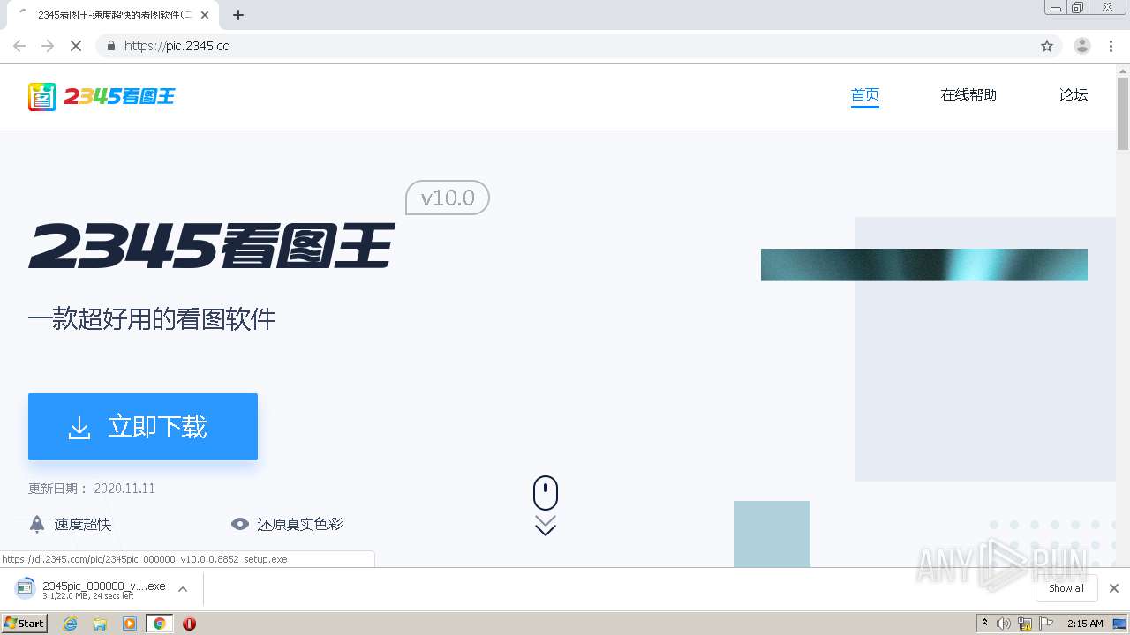
Task: Open the 论坛 navigation link
Action: tap(1073, 95)
